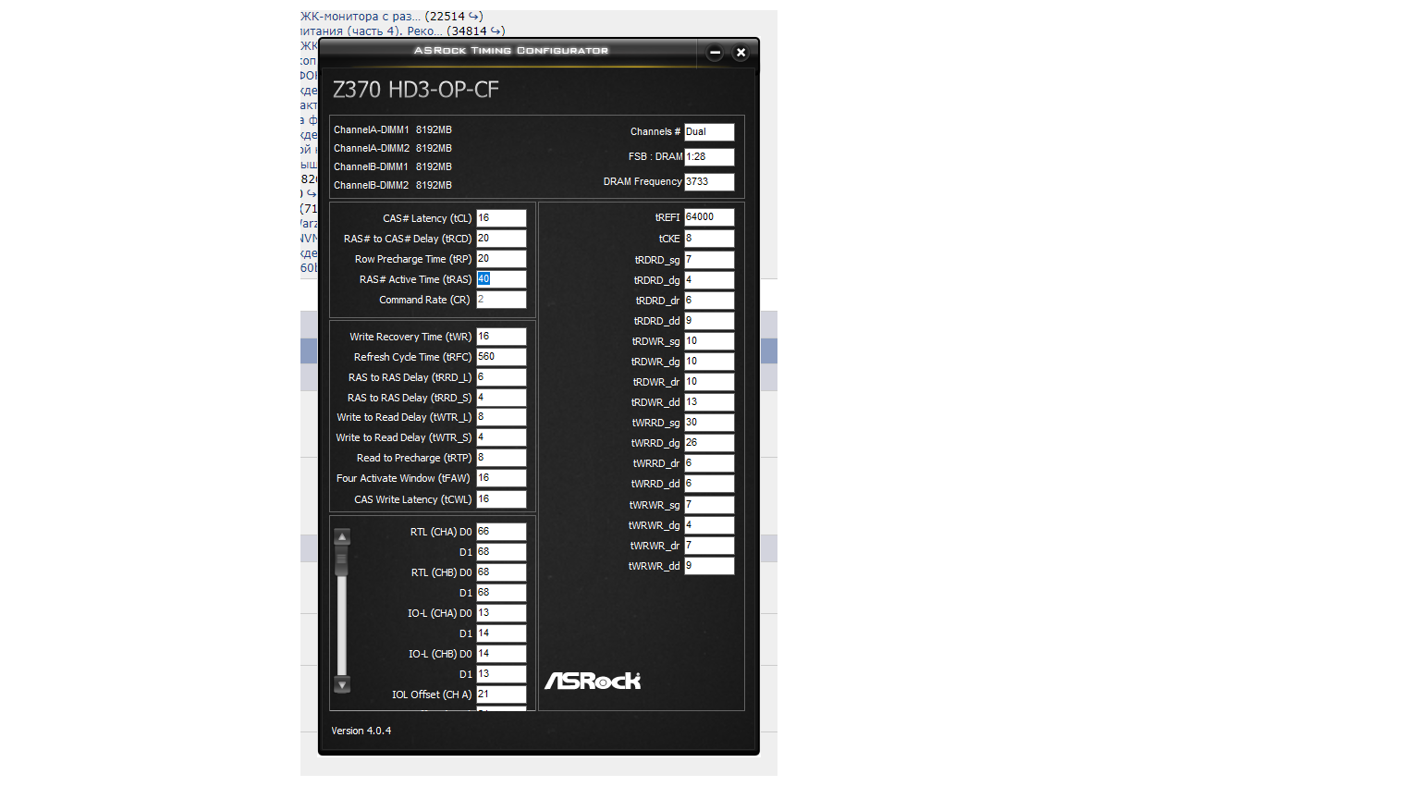Click the Command Rate (CR) field
The image size is (1420, 799).
[501, 300]
